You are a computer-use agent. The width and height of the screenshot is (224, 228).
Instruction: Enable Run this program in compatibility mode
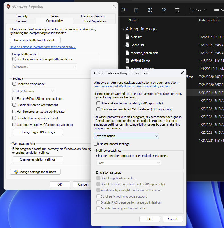coord(14,59)
